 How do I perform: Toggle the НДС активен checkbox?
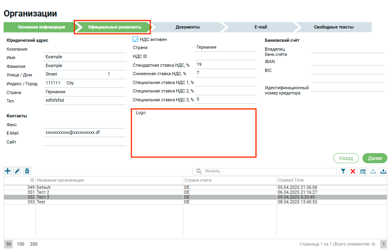click(x=135, y=39)
